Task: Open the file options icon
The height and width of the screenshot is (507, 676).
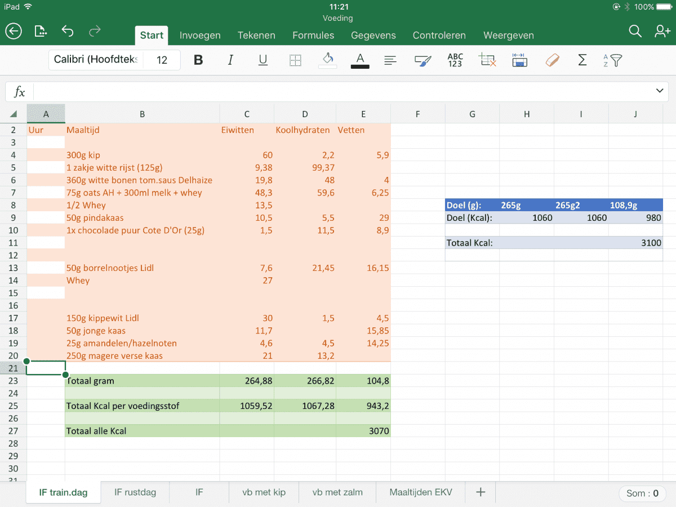Action: pos(41,32)
